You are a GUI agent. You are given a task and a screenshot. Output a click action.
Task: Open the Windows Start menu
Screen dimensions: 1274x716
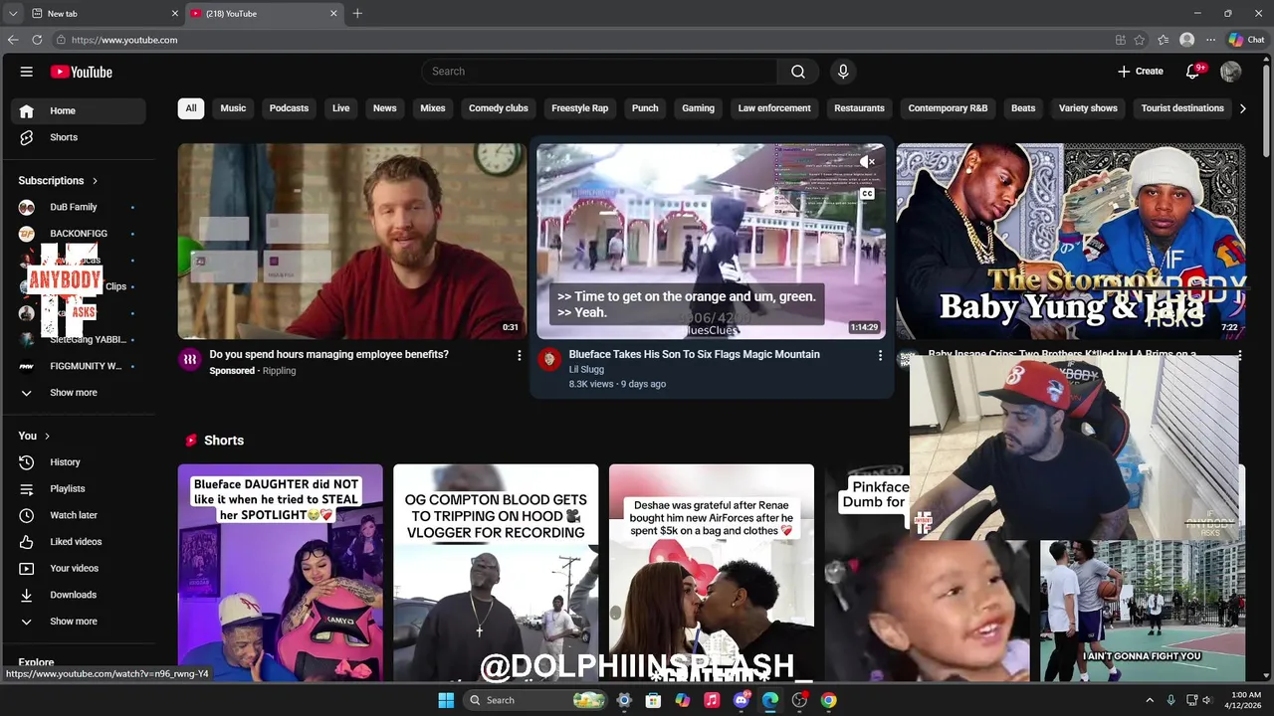pos(446,700)
